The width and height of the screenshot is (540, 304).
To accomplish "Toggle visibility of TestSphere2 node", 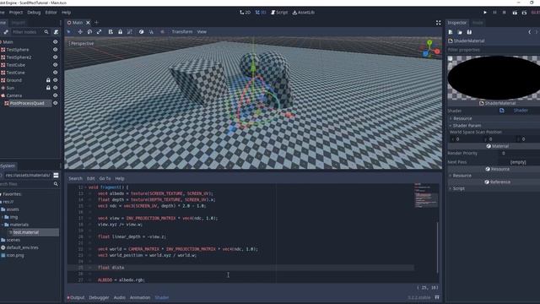I will coord(55,57).
